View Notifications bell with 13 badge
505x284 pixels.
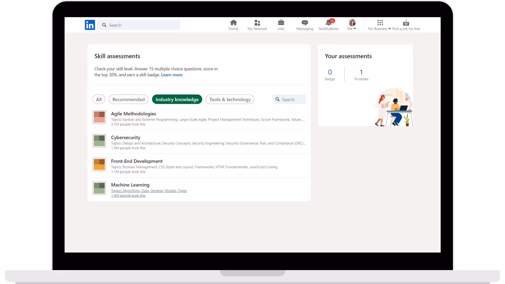[329, 23]
